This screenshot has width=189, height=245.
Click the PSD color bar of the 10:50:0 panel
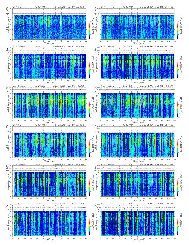pyautogui.click(x=178, y=187)
